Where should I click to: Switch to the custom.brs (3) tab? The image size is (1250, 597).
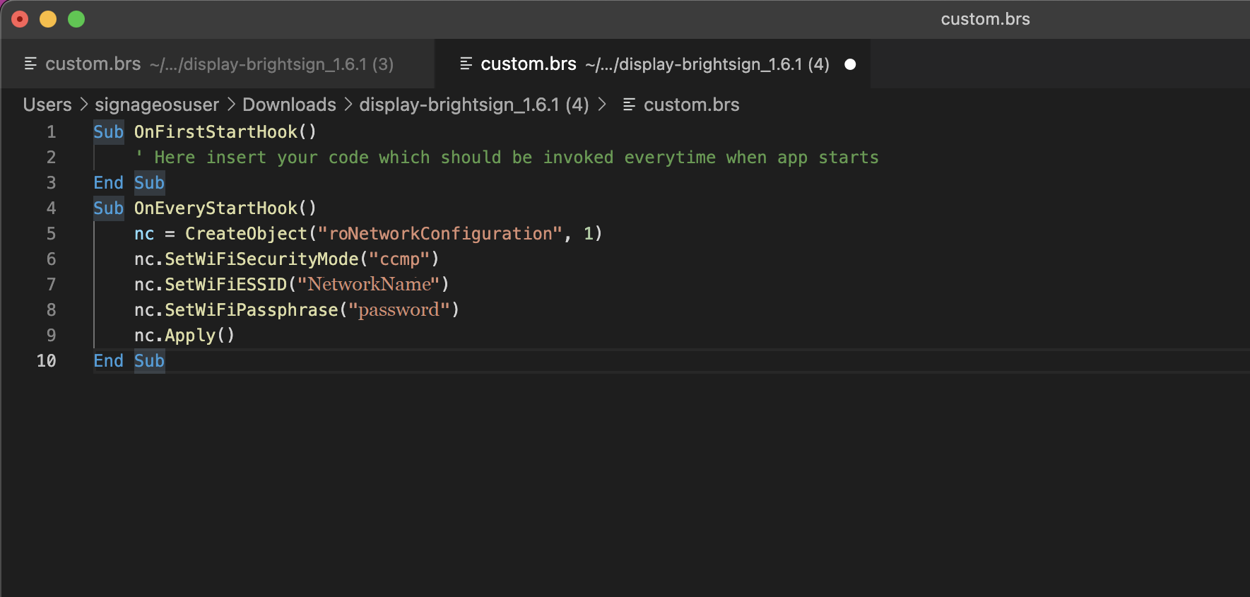[219, 64]
